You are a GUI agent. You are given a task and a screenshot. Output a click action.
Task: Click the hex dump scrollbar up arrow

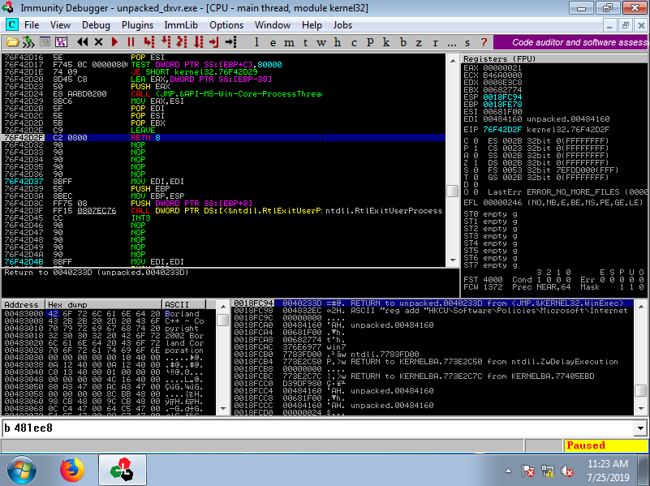coord(223,307)
